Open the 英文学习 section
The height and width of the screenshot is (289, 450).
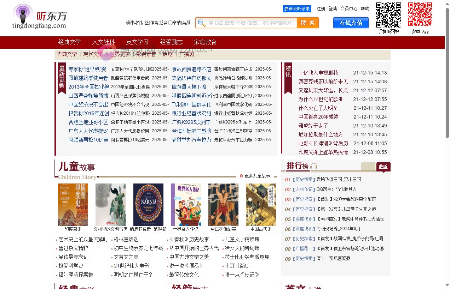(x=137, y=42)
